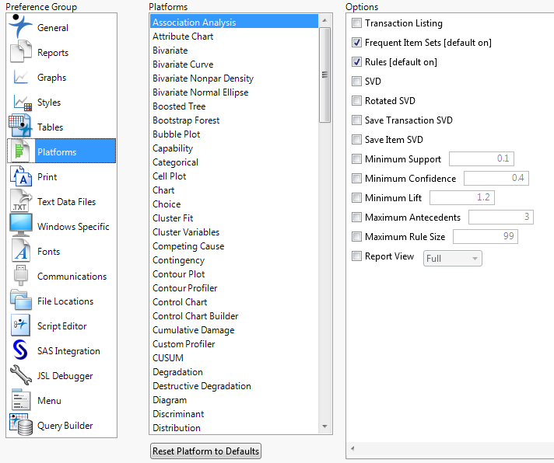Tick the Minimum Confidence checkbox
The width and height of the screenshot is (554, 463).
click(357, 179)
